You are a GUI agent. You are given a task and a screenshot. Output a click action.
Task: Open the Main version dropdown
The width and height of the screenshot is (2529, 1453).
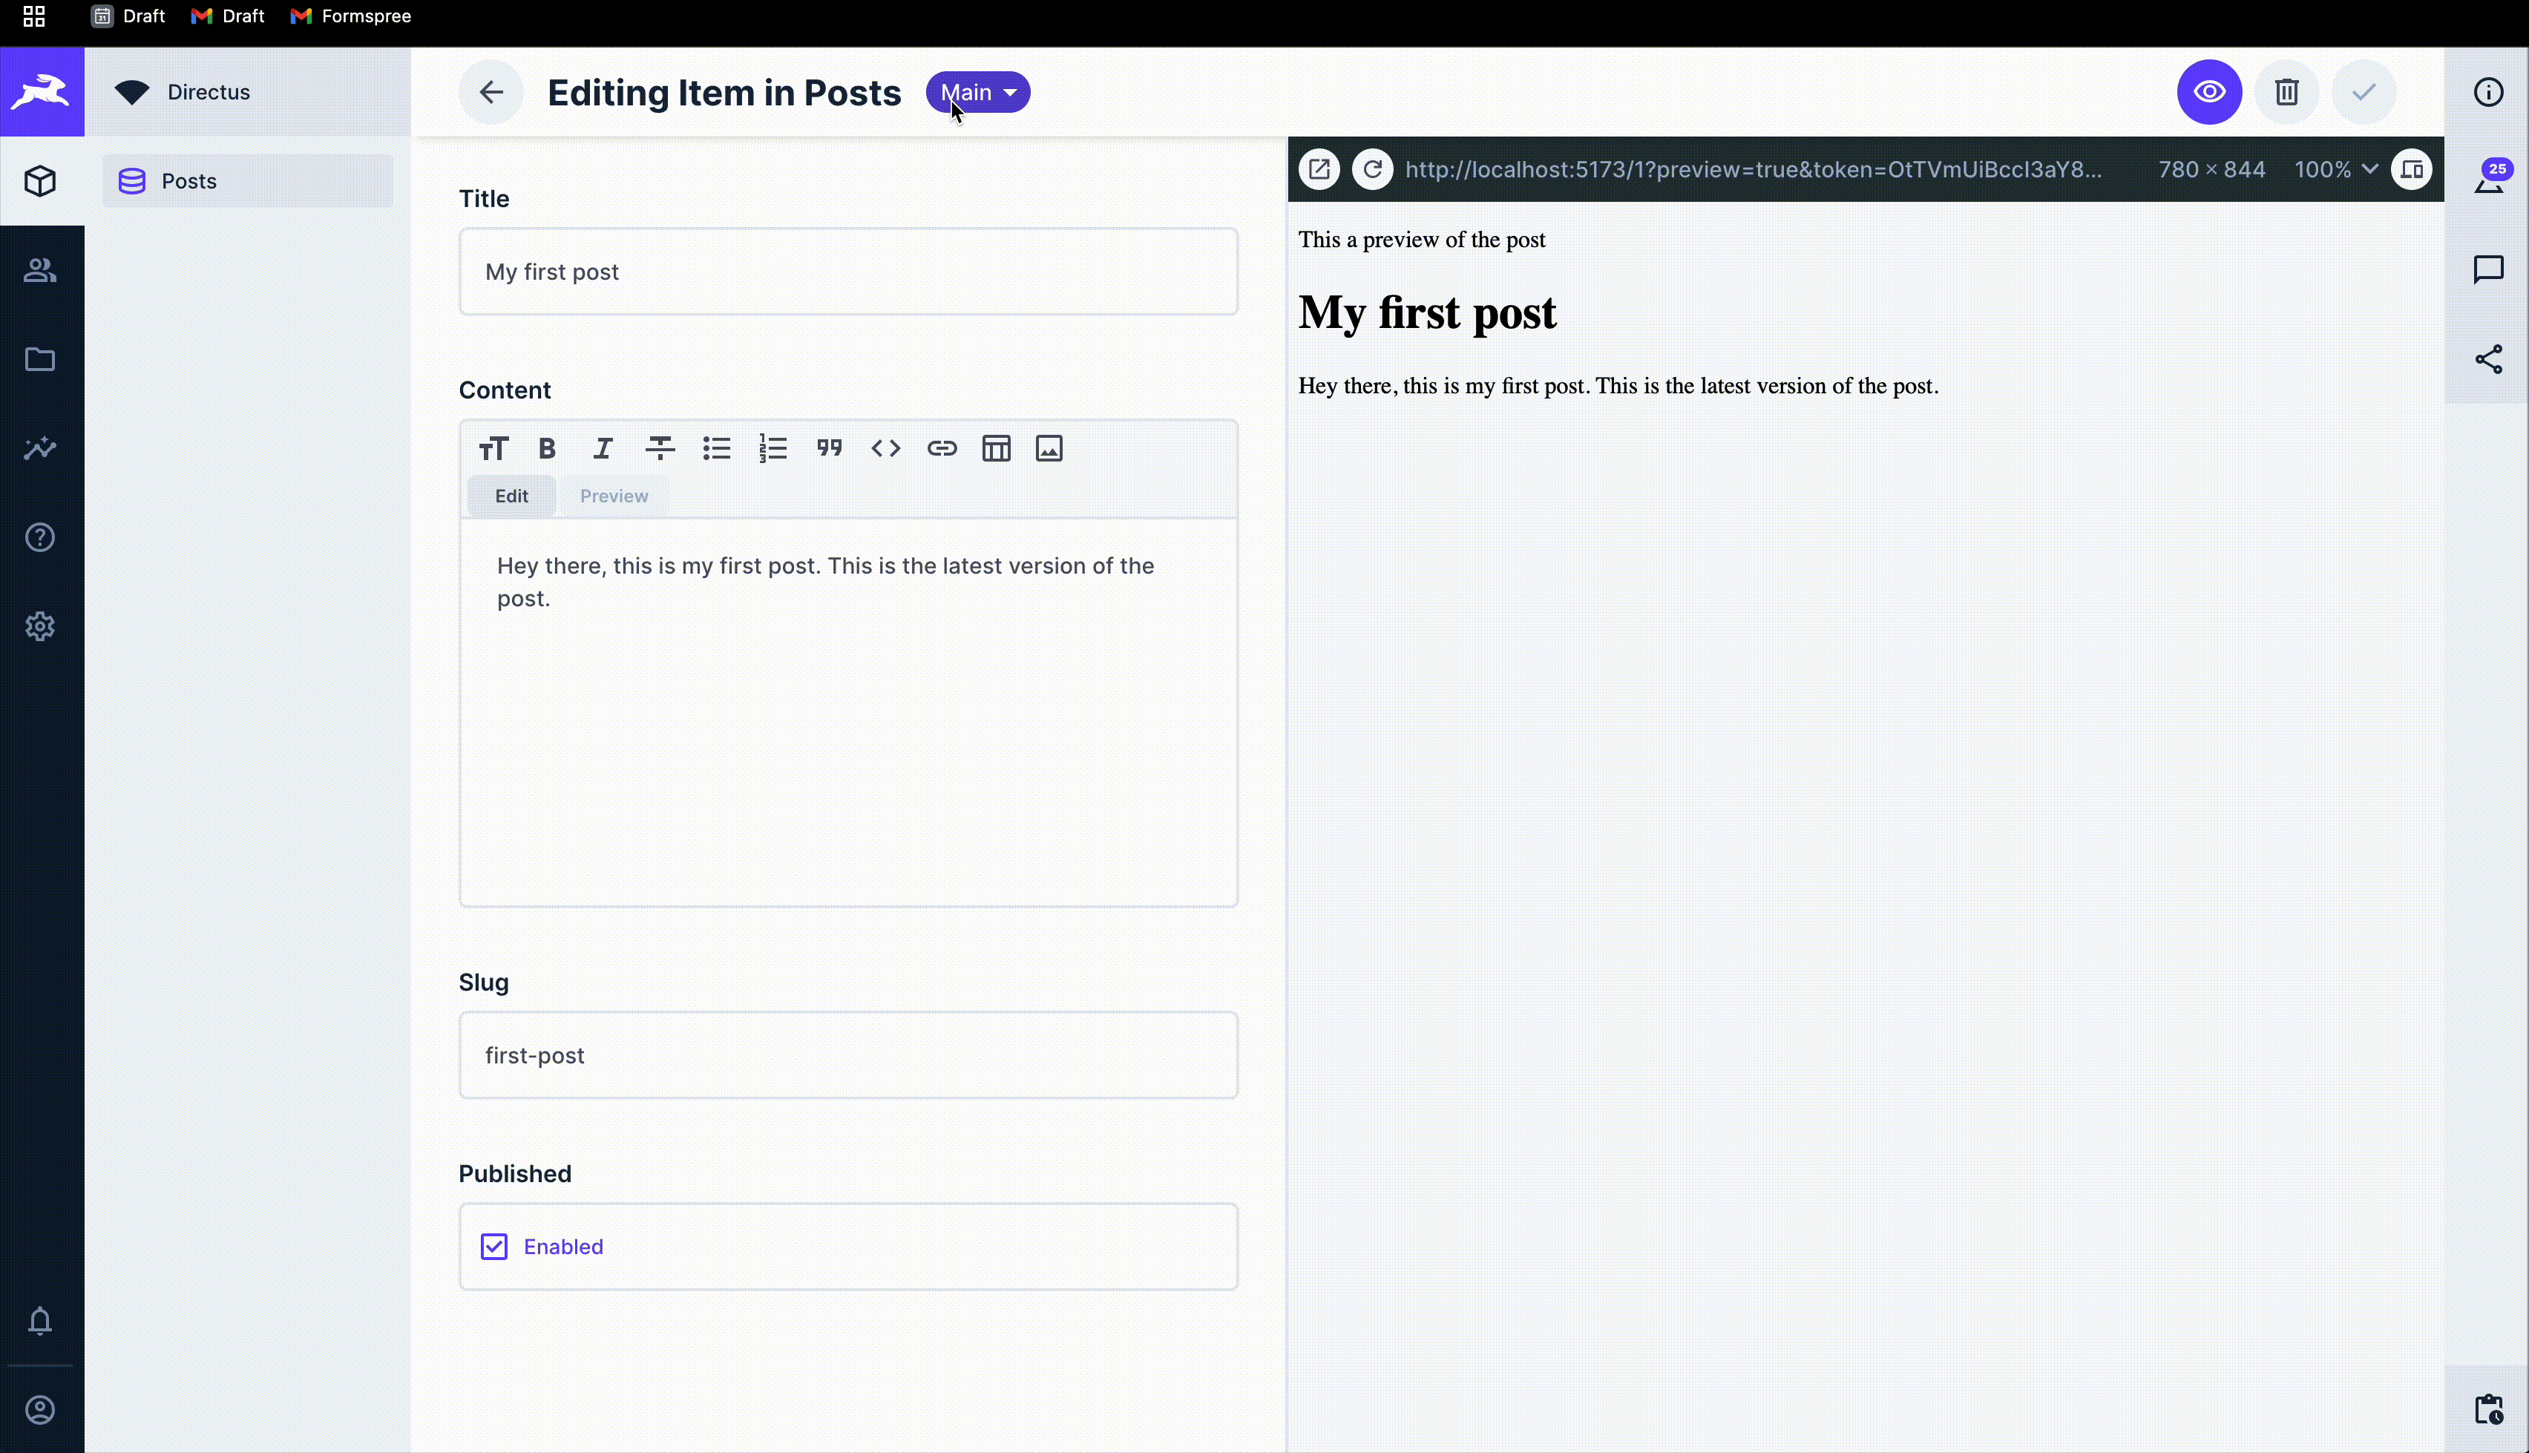[x=977, y=92]
